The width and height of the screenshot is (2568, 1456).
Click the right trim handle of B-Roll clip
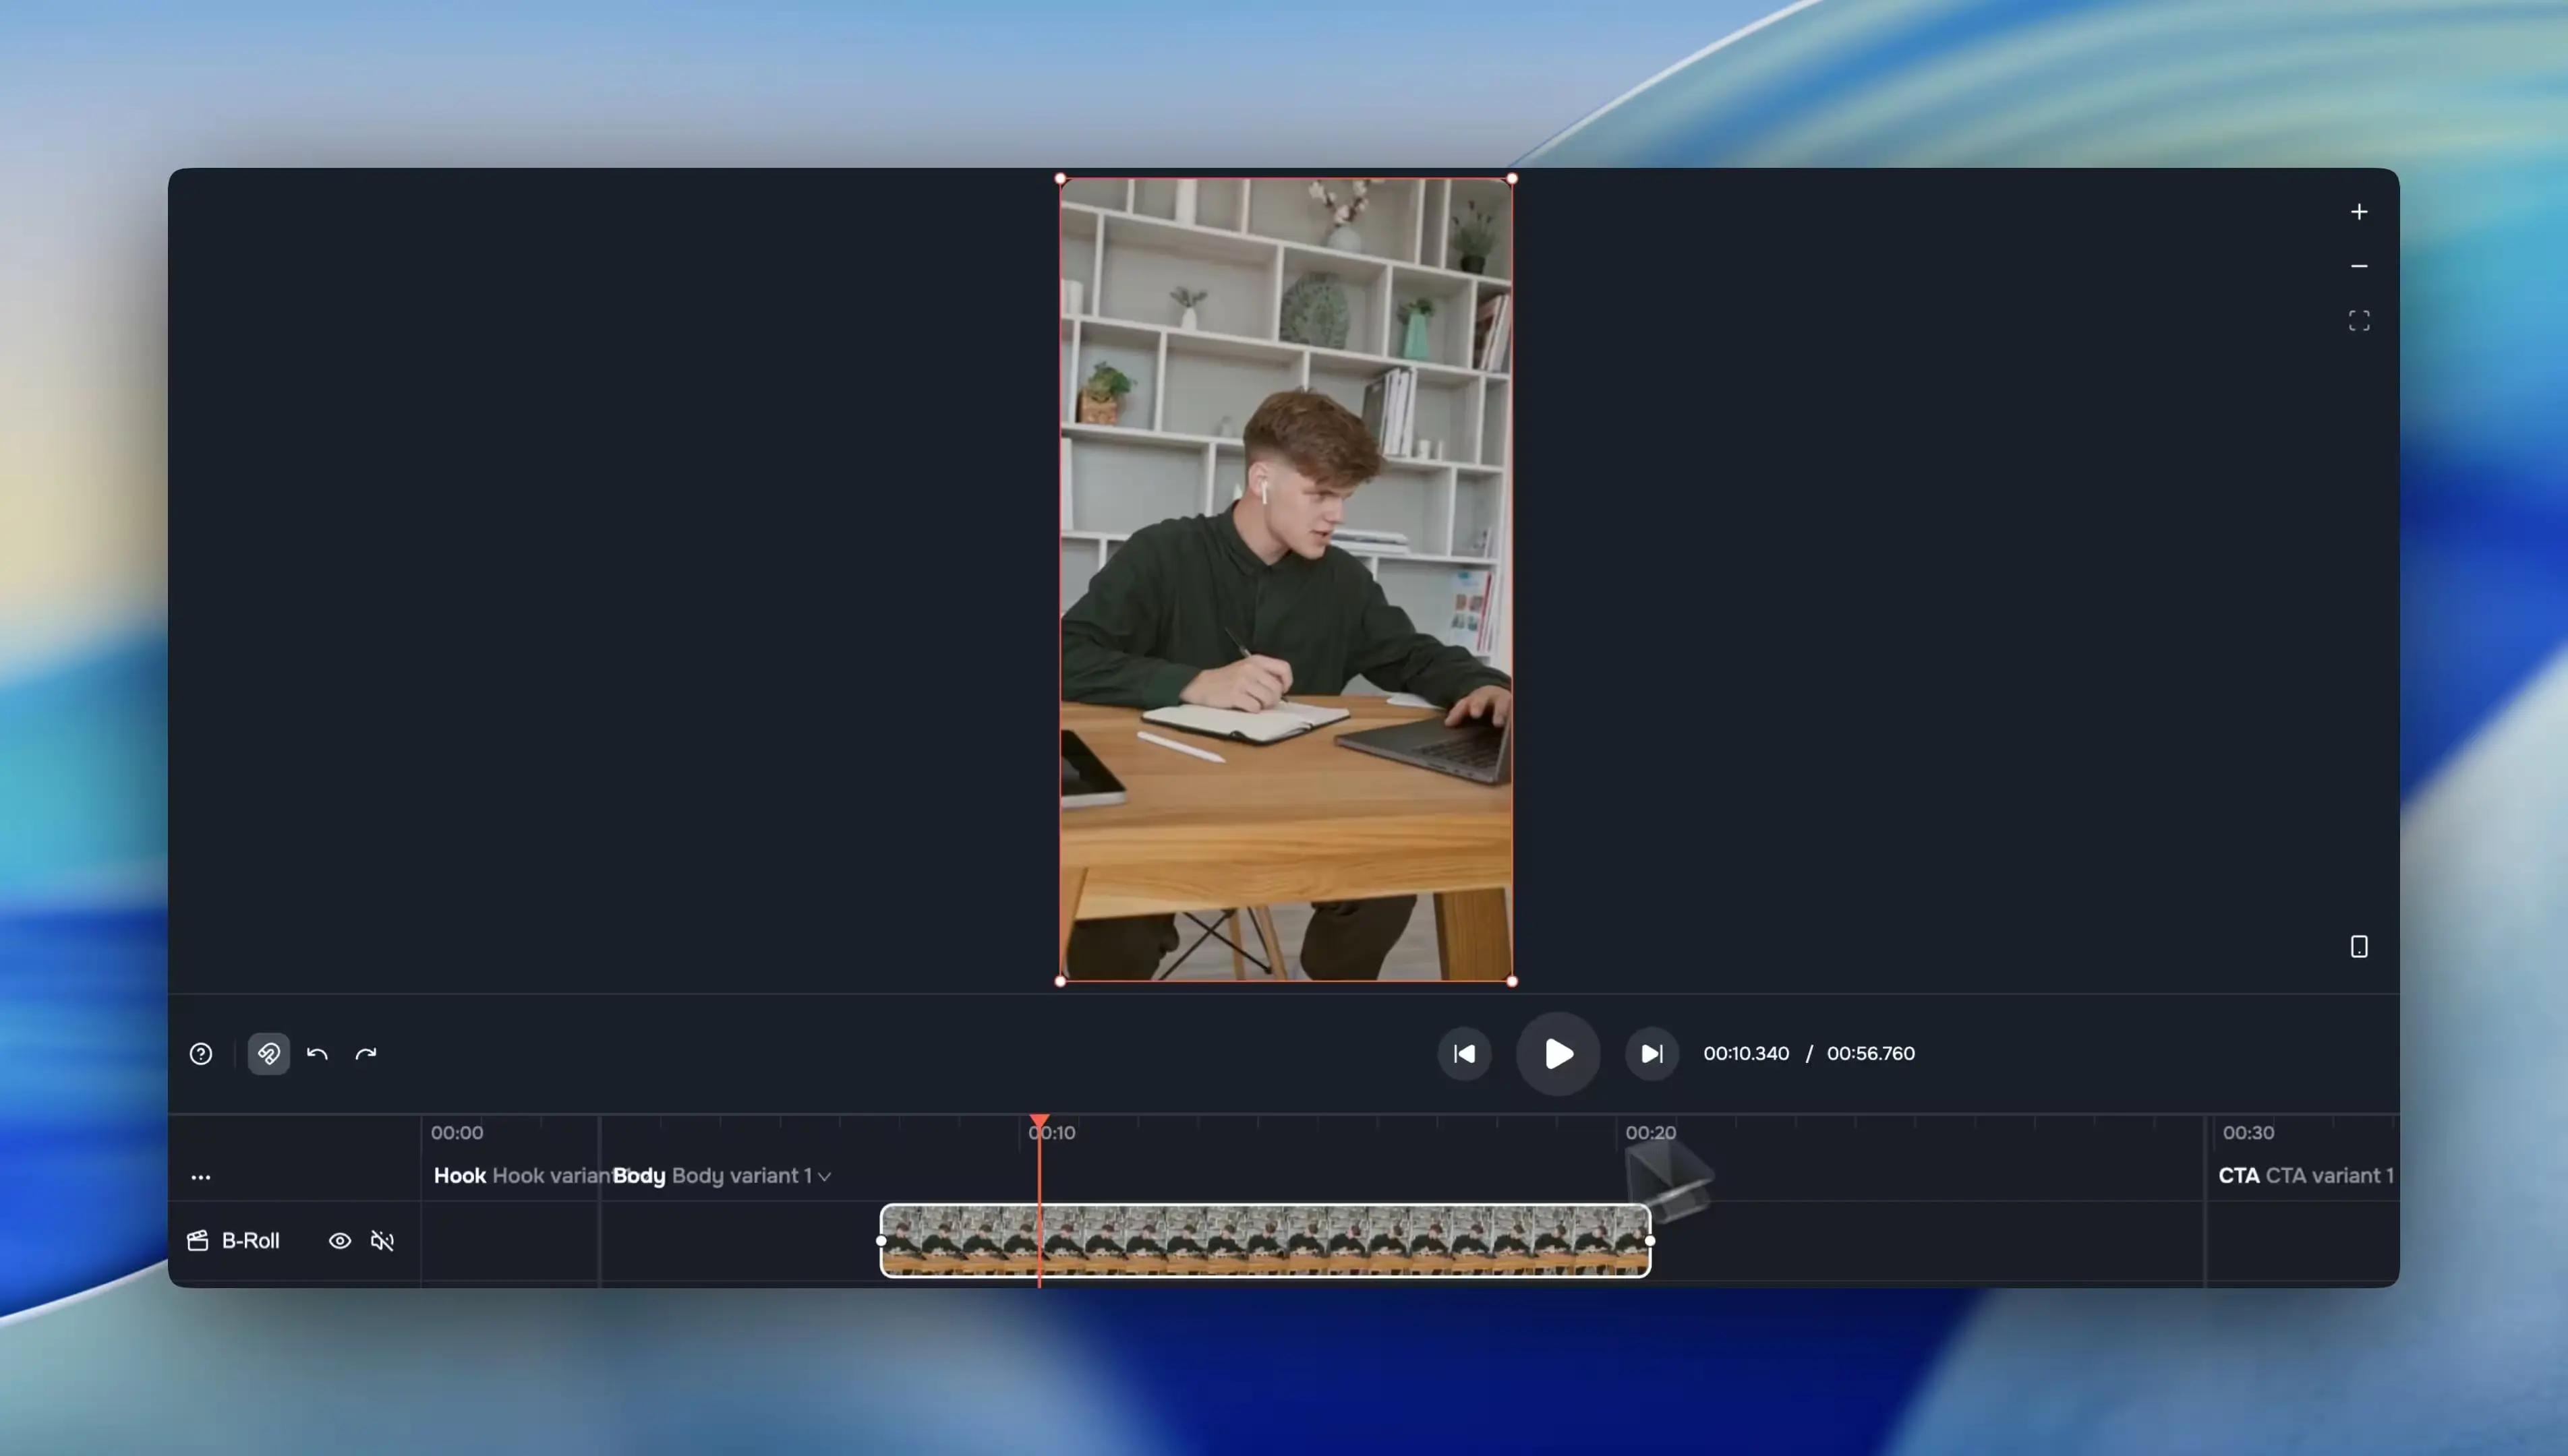click(x=1650, y=1241)
